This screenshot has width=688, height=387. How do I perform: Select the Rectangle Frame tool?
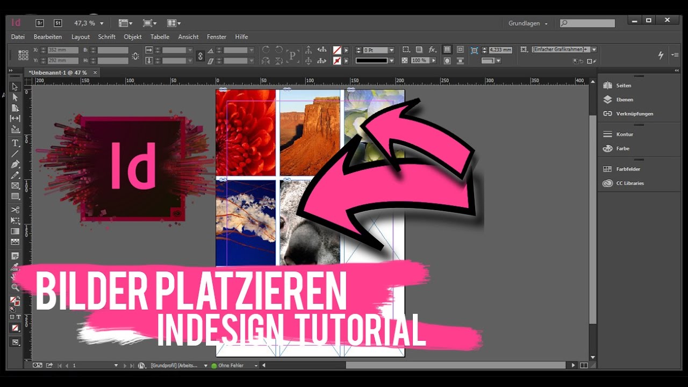(x=15, y=186)
